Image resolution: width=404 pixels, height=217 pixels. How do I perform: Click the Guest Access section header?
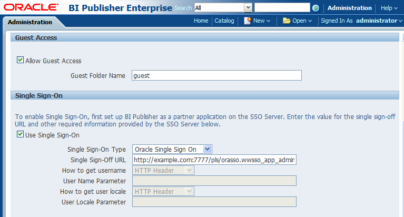[x=205, y=37]
